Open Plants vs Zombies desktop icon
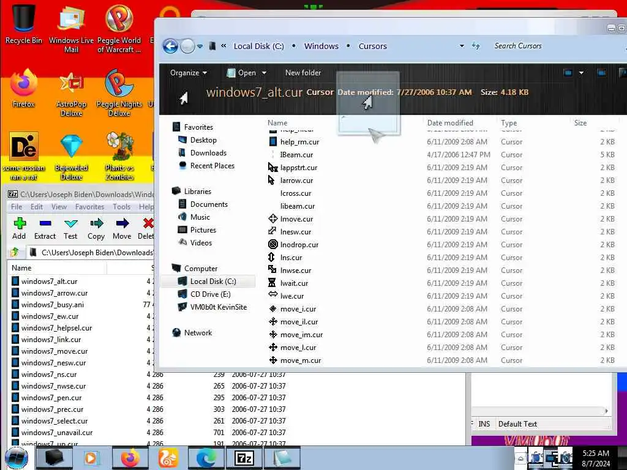Screen dimensions: 627x470 [x=119, y=156]
